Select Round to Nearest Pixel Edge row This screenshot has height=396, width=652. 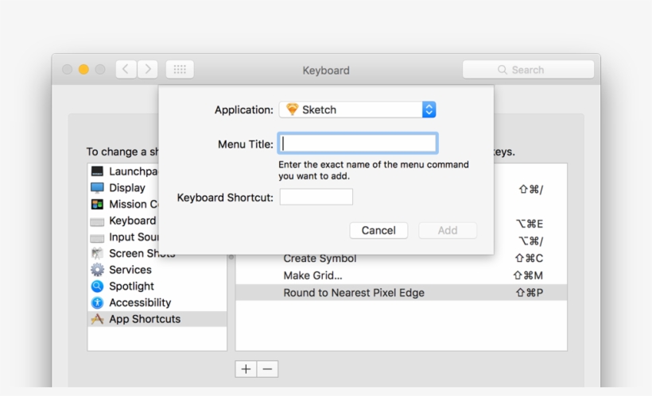pos(402,293)
